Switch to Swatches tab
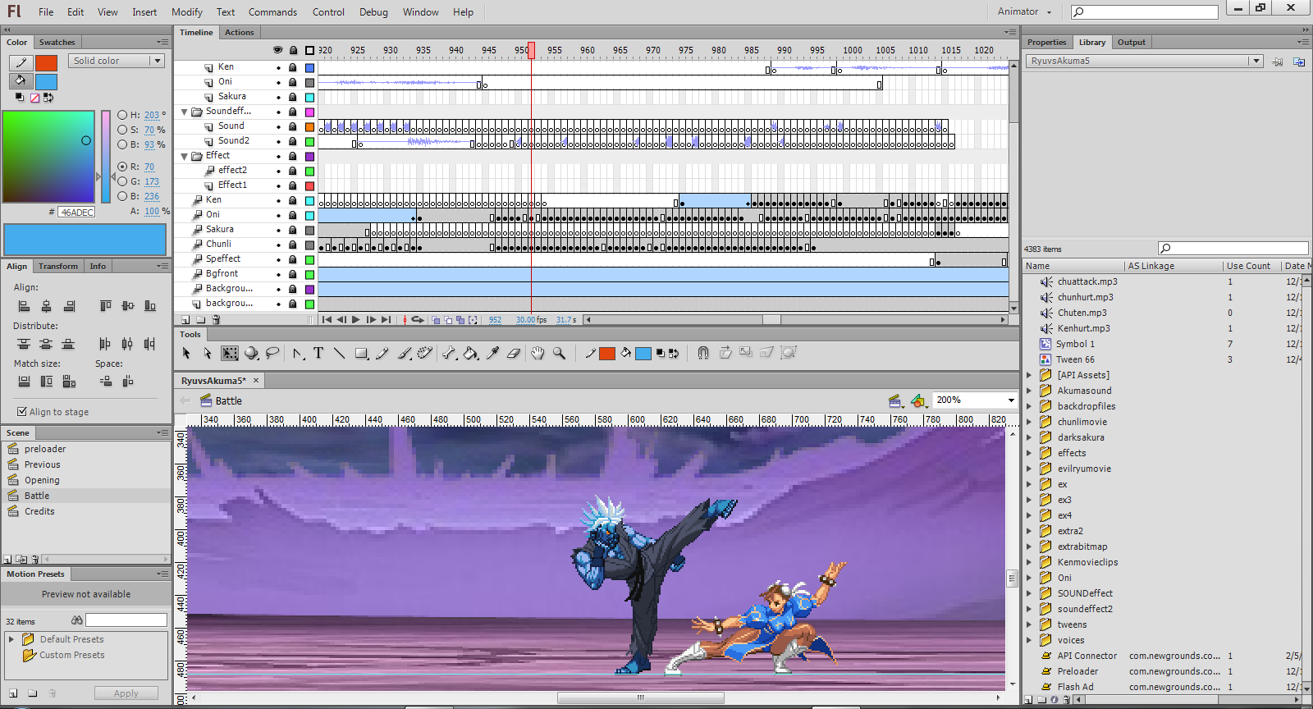1313x709 pixels. [x=57, y=43]
